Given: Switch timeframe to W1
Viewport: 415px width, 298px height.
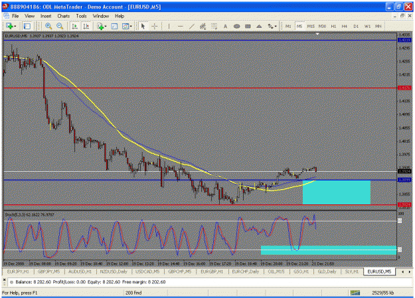Looking at the screenshot, I should click(x=367, y=26).
